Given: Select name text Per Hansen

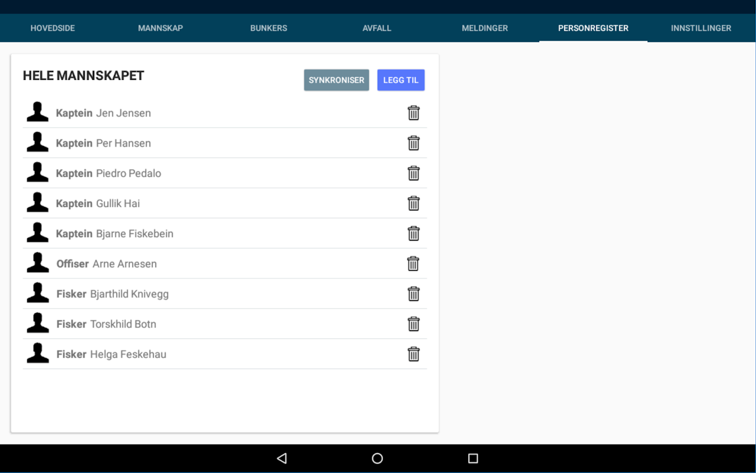Looking at the screenshot, I should (124, 143).
